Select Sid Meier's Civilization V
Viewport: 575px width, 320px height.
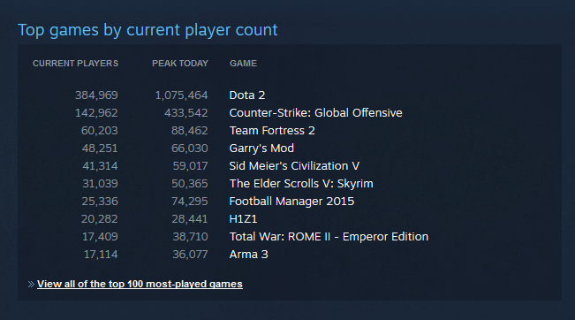tap(294, 165)
